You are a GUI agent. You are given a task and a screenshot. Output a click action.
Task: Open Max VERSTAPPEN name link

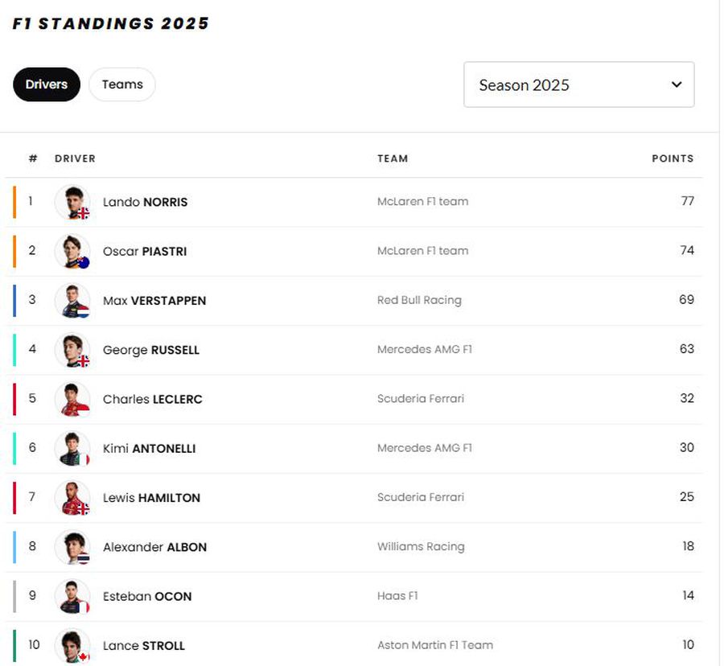point(154,301)
